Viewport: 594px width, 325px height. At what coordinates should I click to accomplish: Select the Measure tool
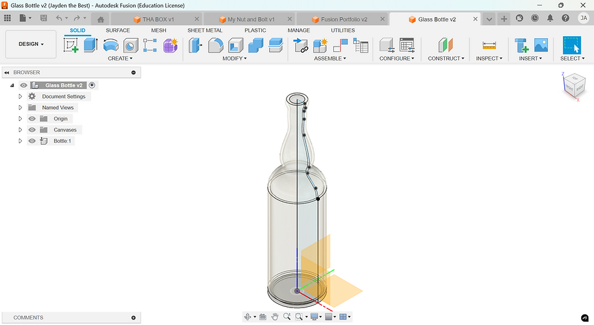(x=489, y=45)
